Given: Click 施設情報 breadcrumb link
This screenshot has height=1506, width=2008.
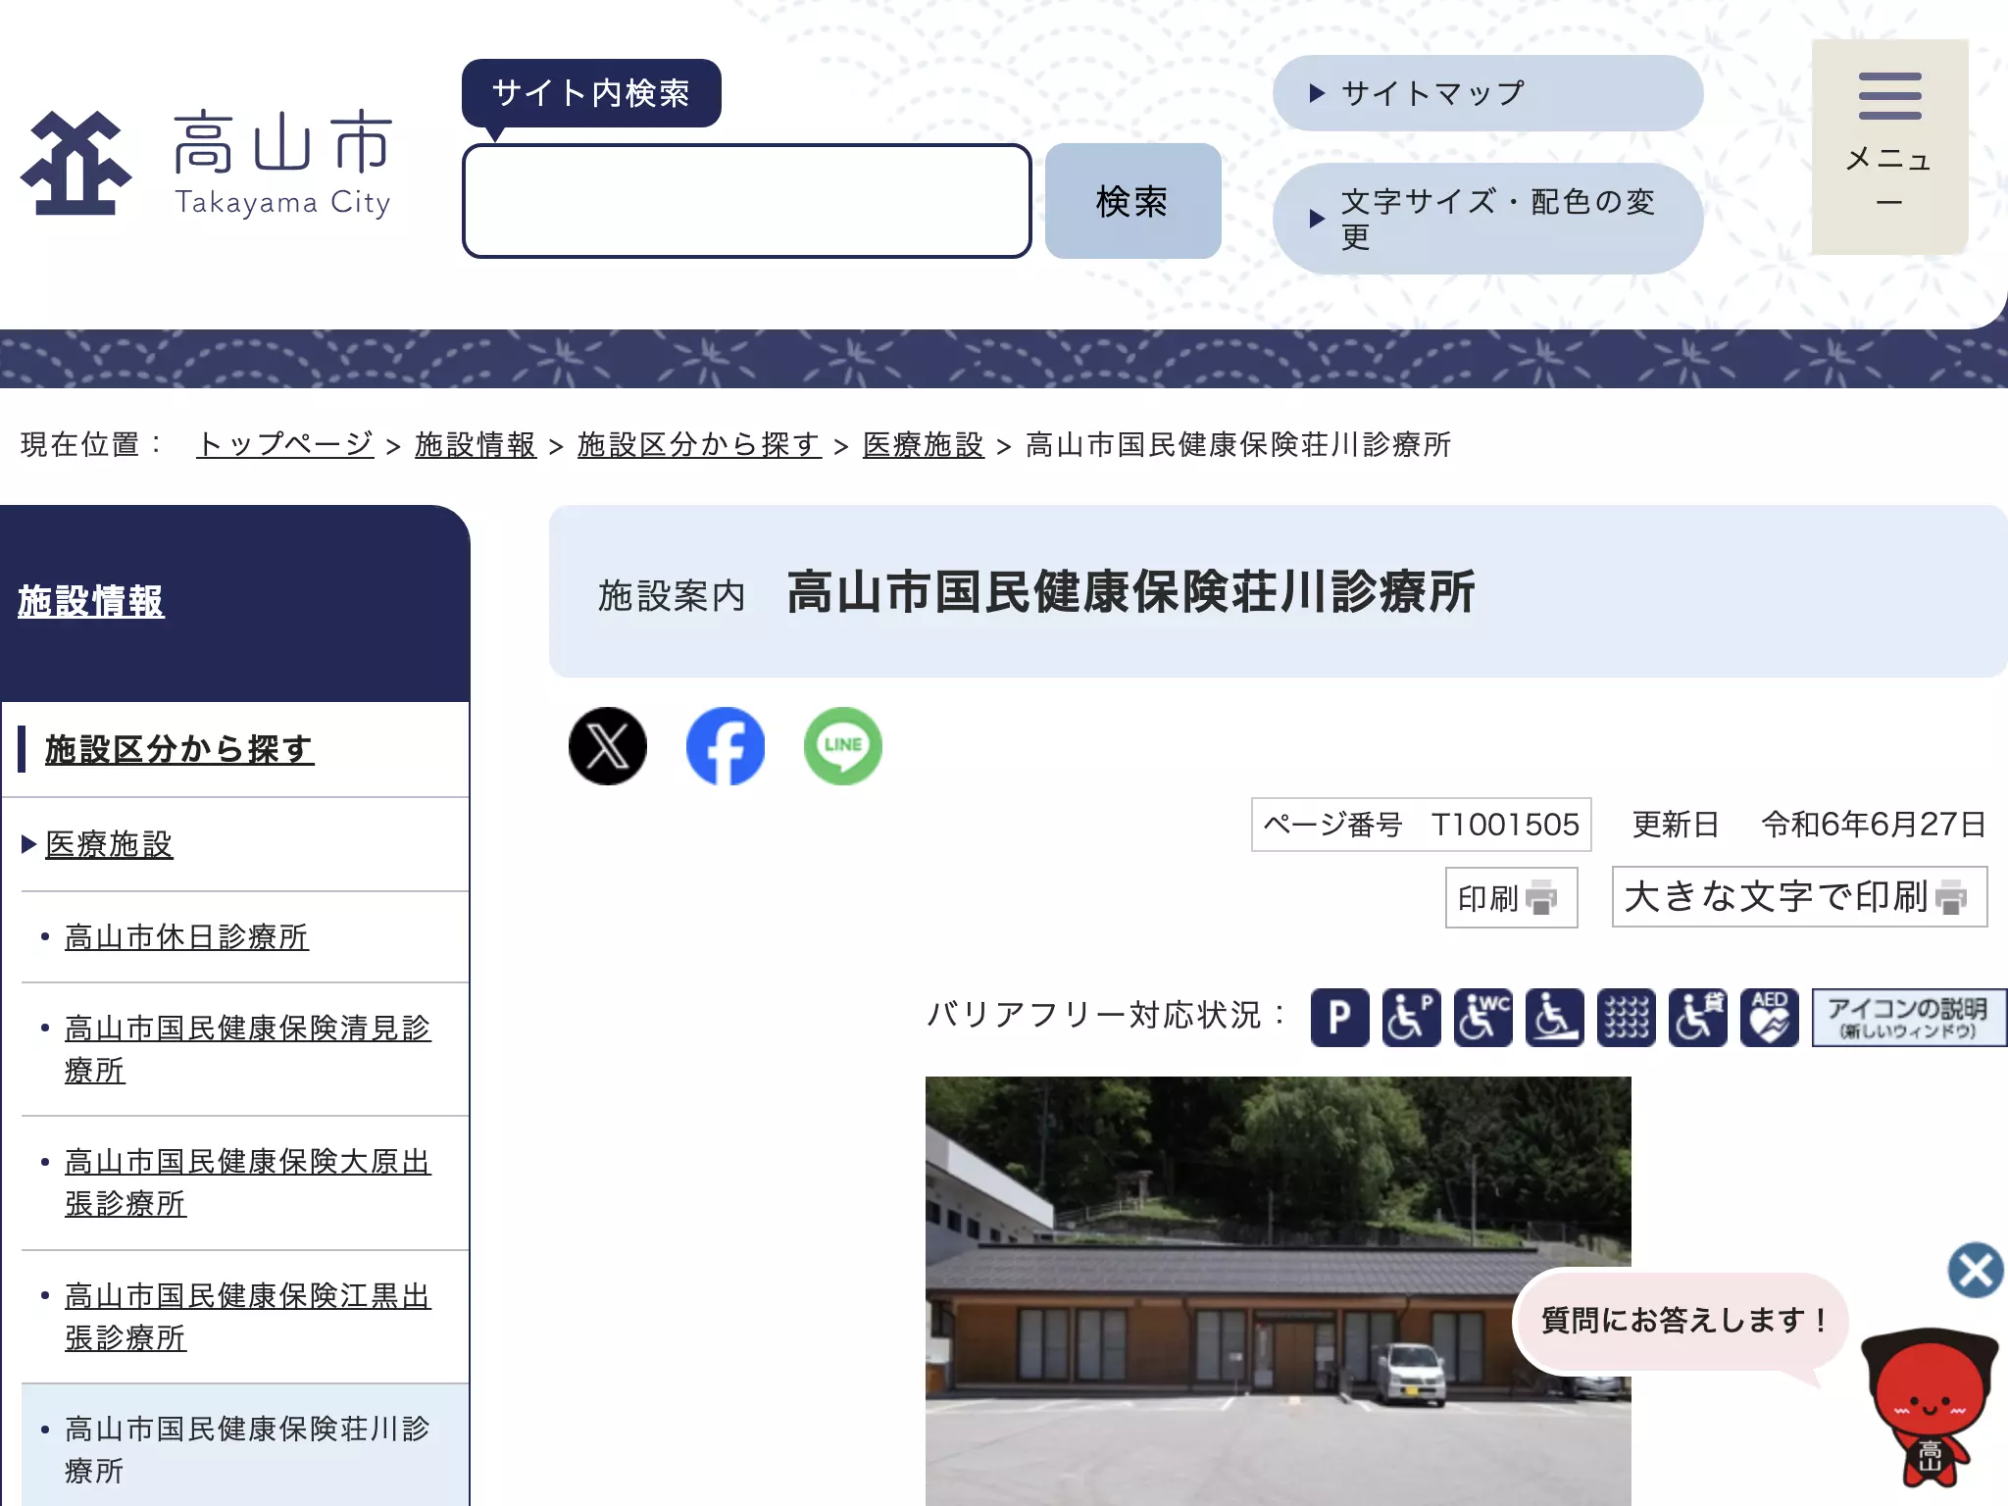Looking at the screenshot, I should (x=476, y=444).
